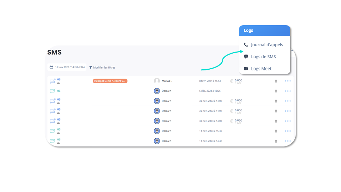
Task: Click the date 13 nov. 2023 à 14:48
Action: [211, 141]
